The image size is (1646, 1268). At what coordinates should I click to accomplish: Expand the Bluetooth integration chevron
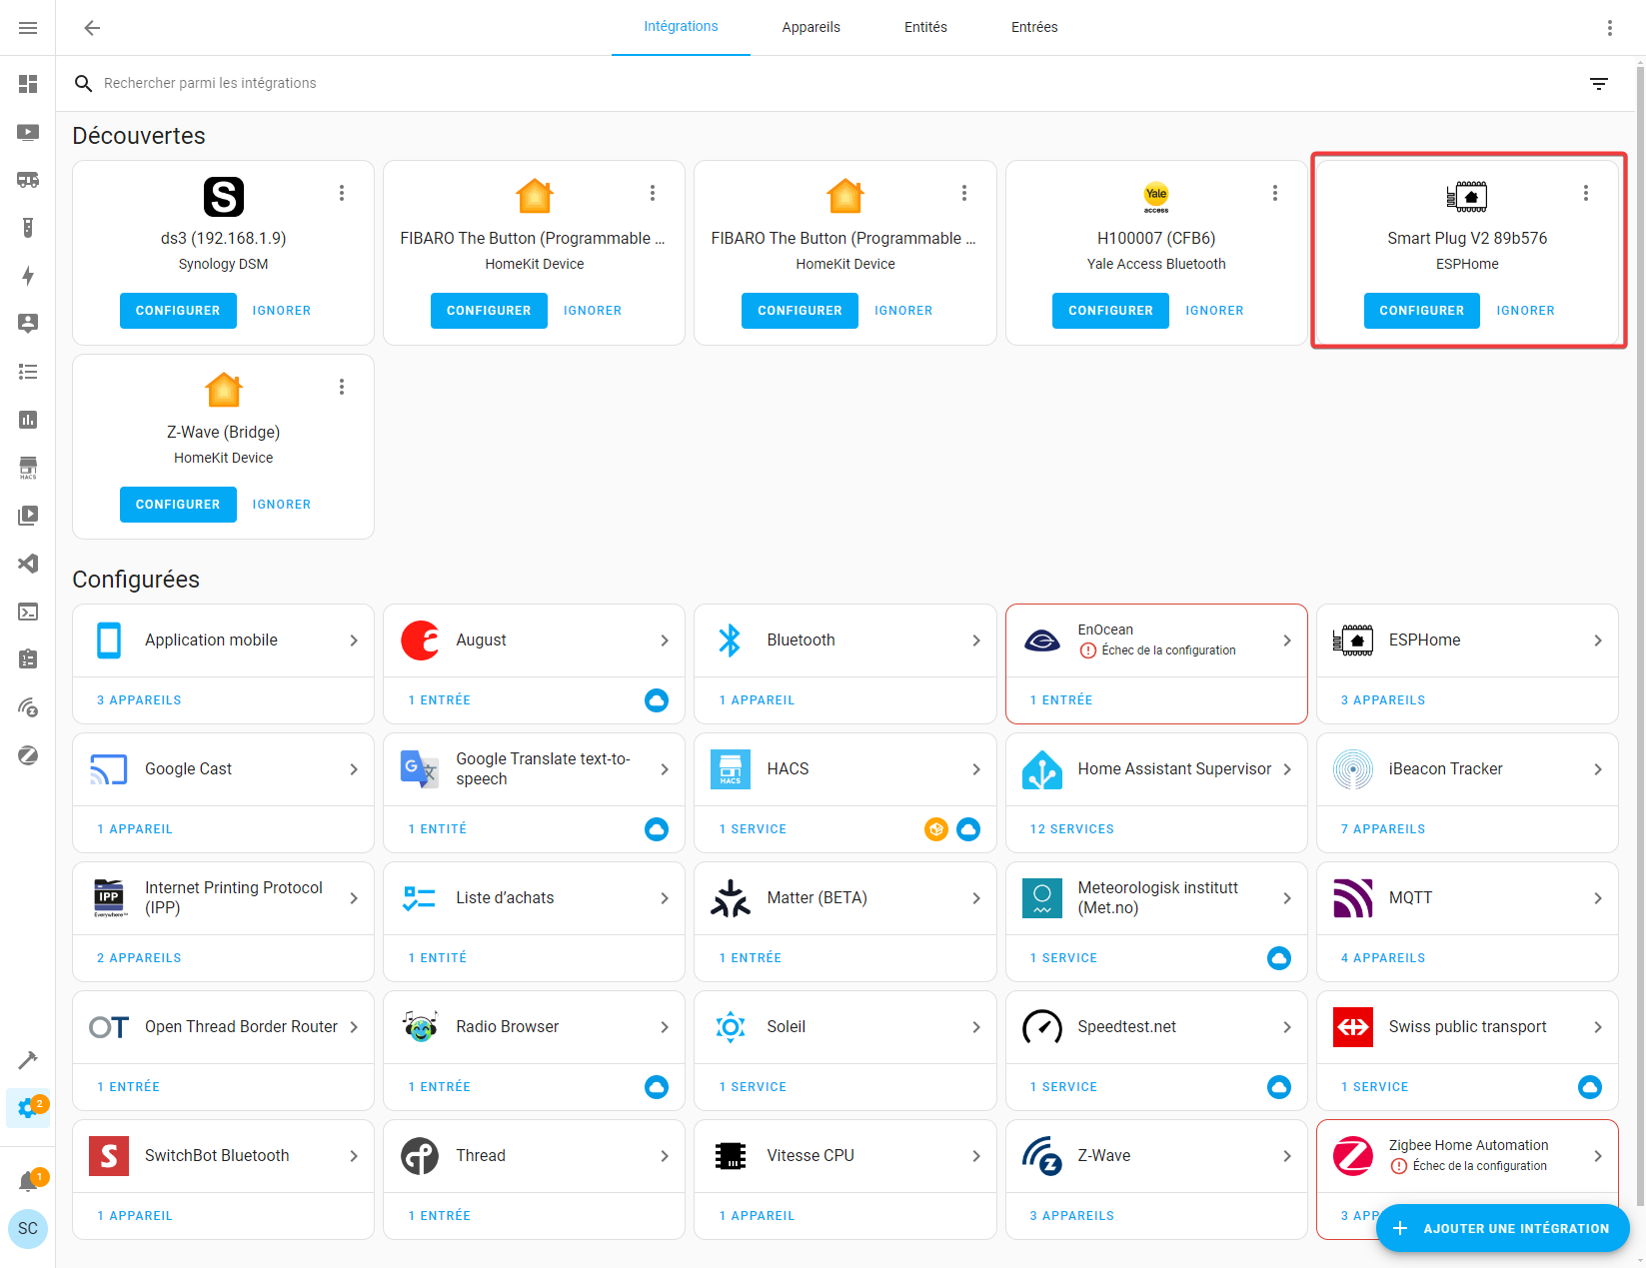[x=976, y=640]
